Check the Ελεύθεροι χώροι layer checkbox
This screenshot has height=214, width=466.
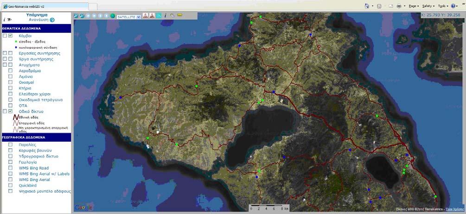point(10,94)
